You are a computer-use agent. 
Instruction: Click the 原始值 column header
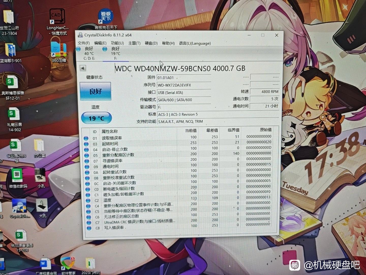266,130
